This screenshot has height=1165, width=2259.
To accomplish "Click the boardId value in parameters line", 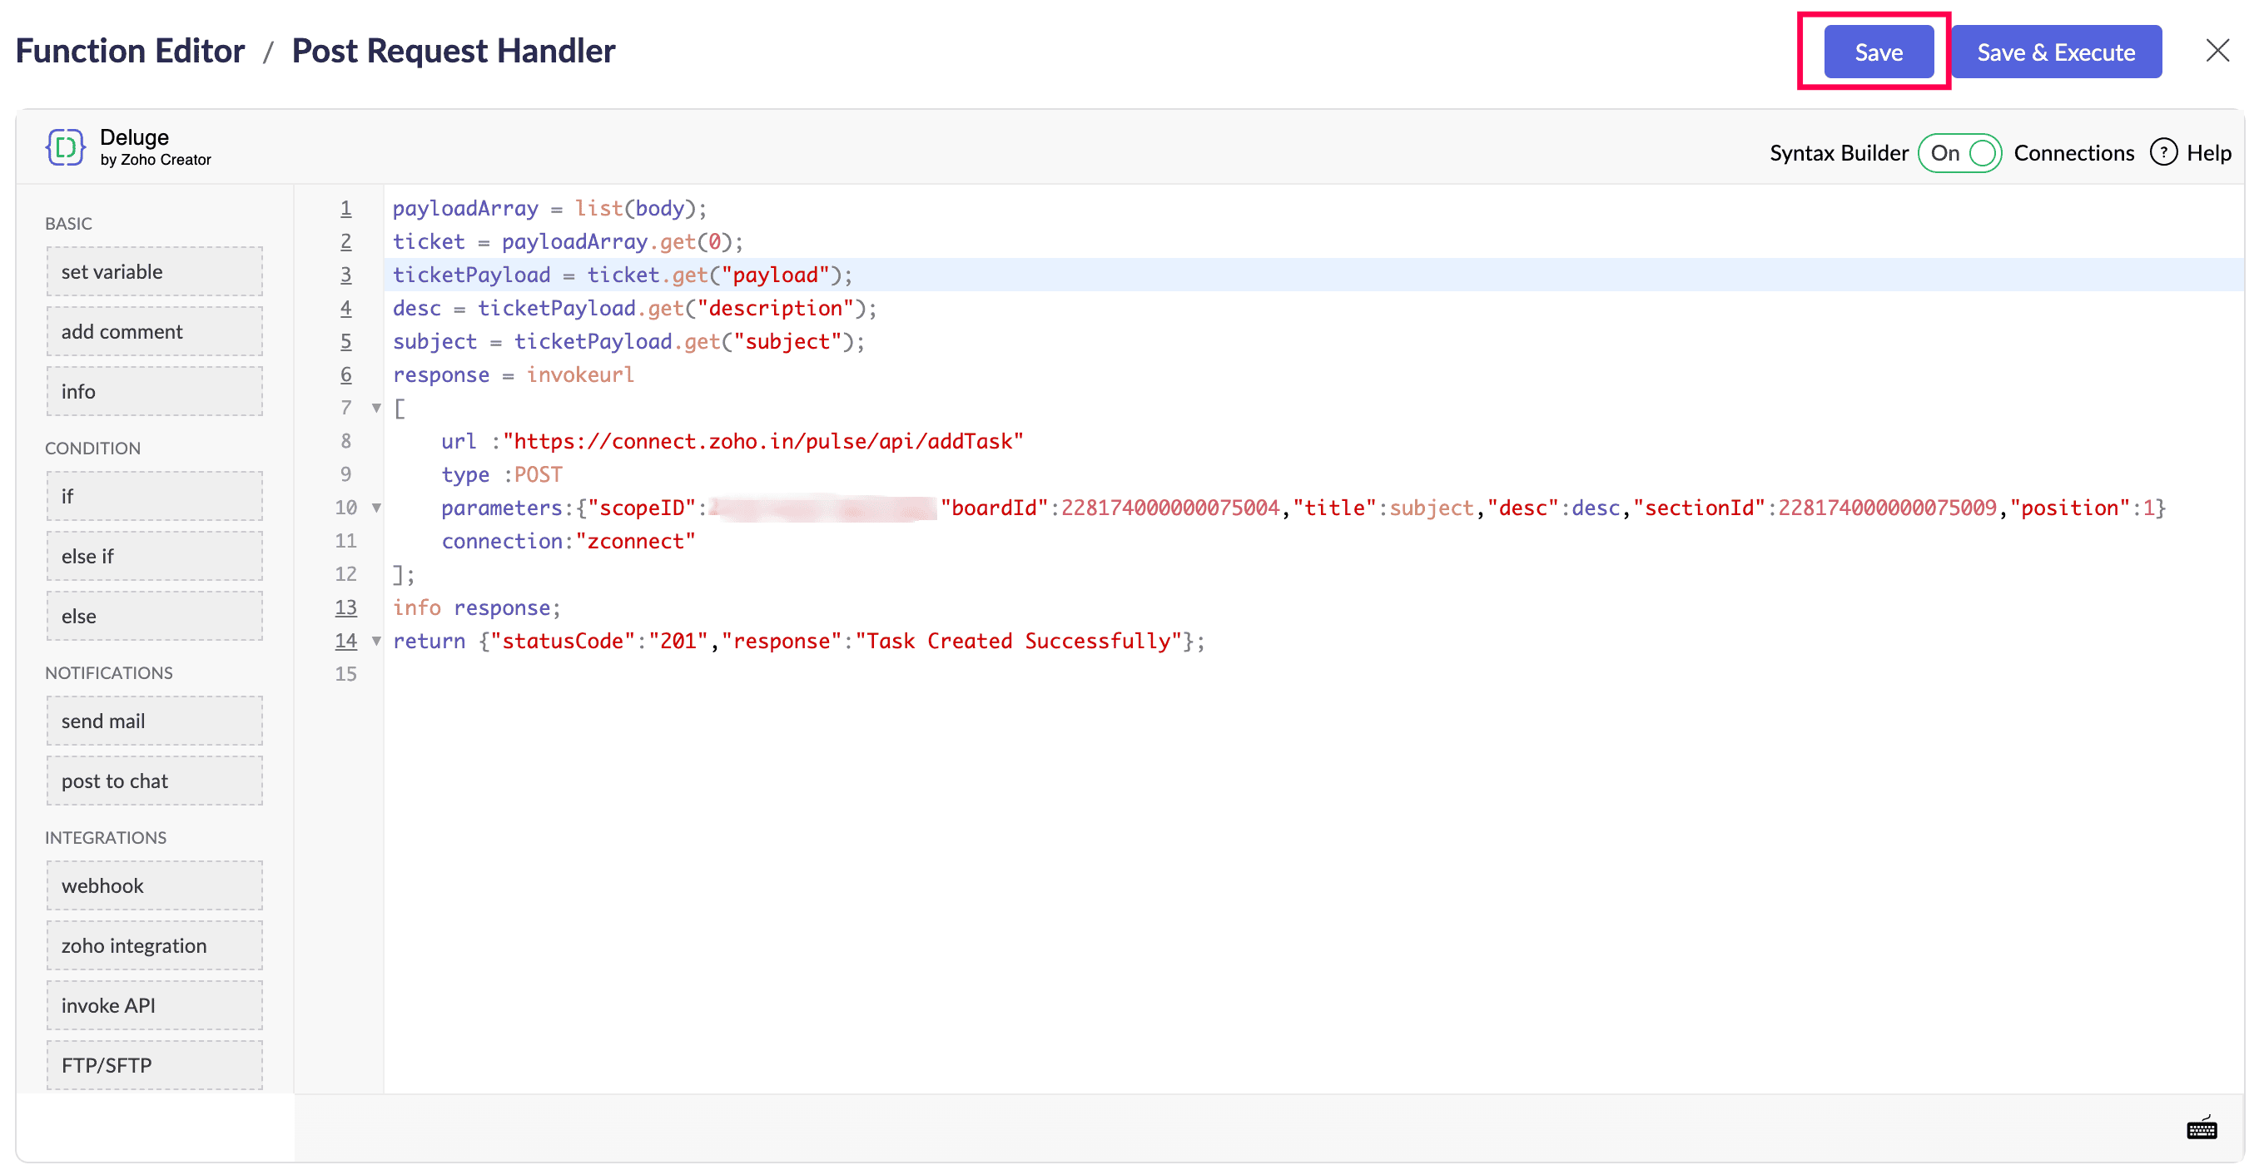I will point(1171,508).
